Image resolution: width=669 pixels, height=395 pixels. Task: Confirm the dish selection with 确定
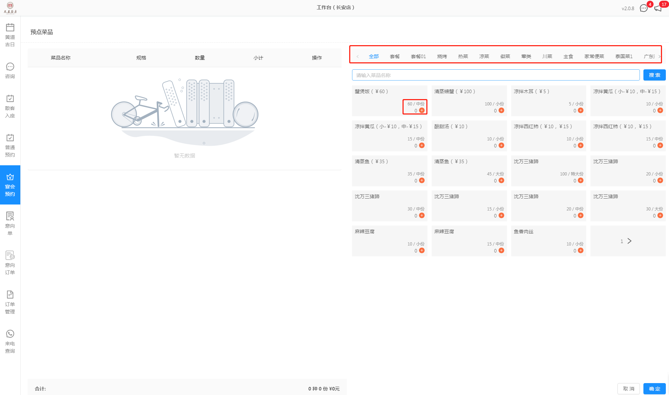click(655, 389)
